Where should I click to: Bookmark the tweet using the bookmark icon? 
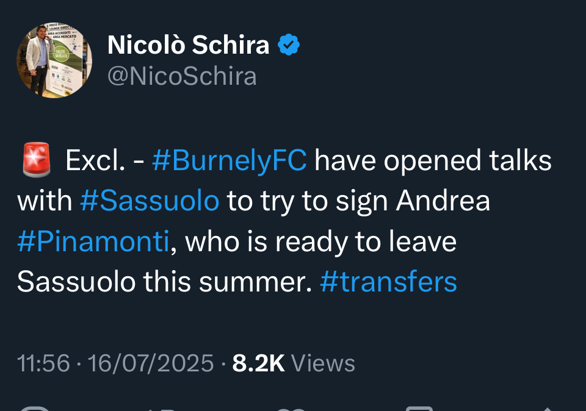point(419,407)
